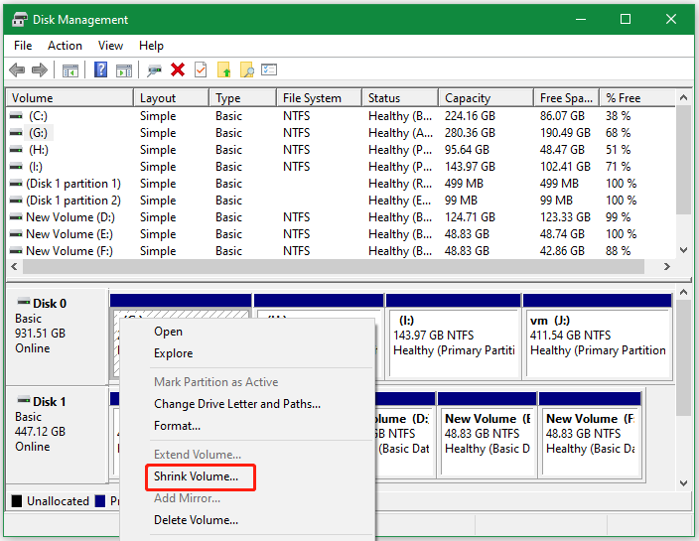Viewport: 699px width, 541px height.
Task: Click the connect disk drive toolbar icon
Action: pos(154,69)
